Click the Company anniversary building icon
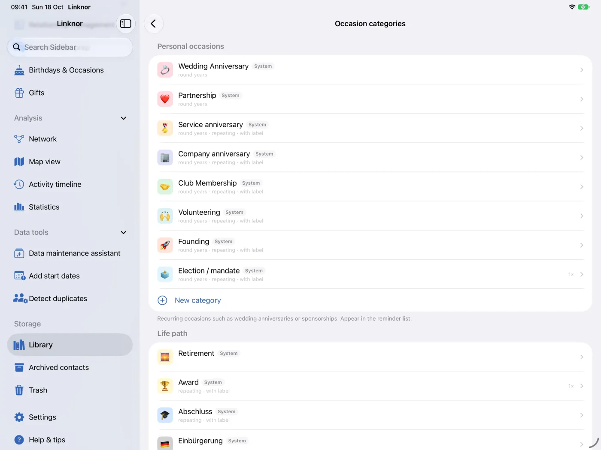Screen dimensions: 601x450 165,157
